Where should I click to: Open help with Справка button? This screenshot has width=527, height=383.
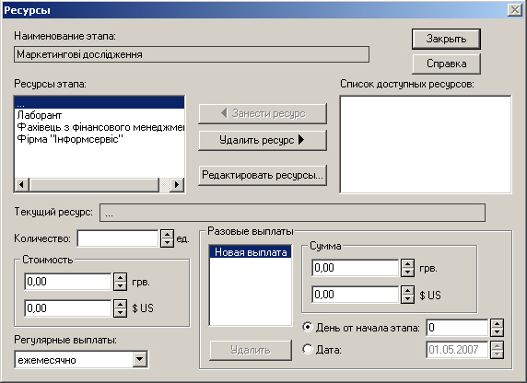(x=446, y=64)
